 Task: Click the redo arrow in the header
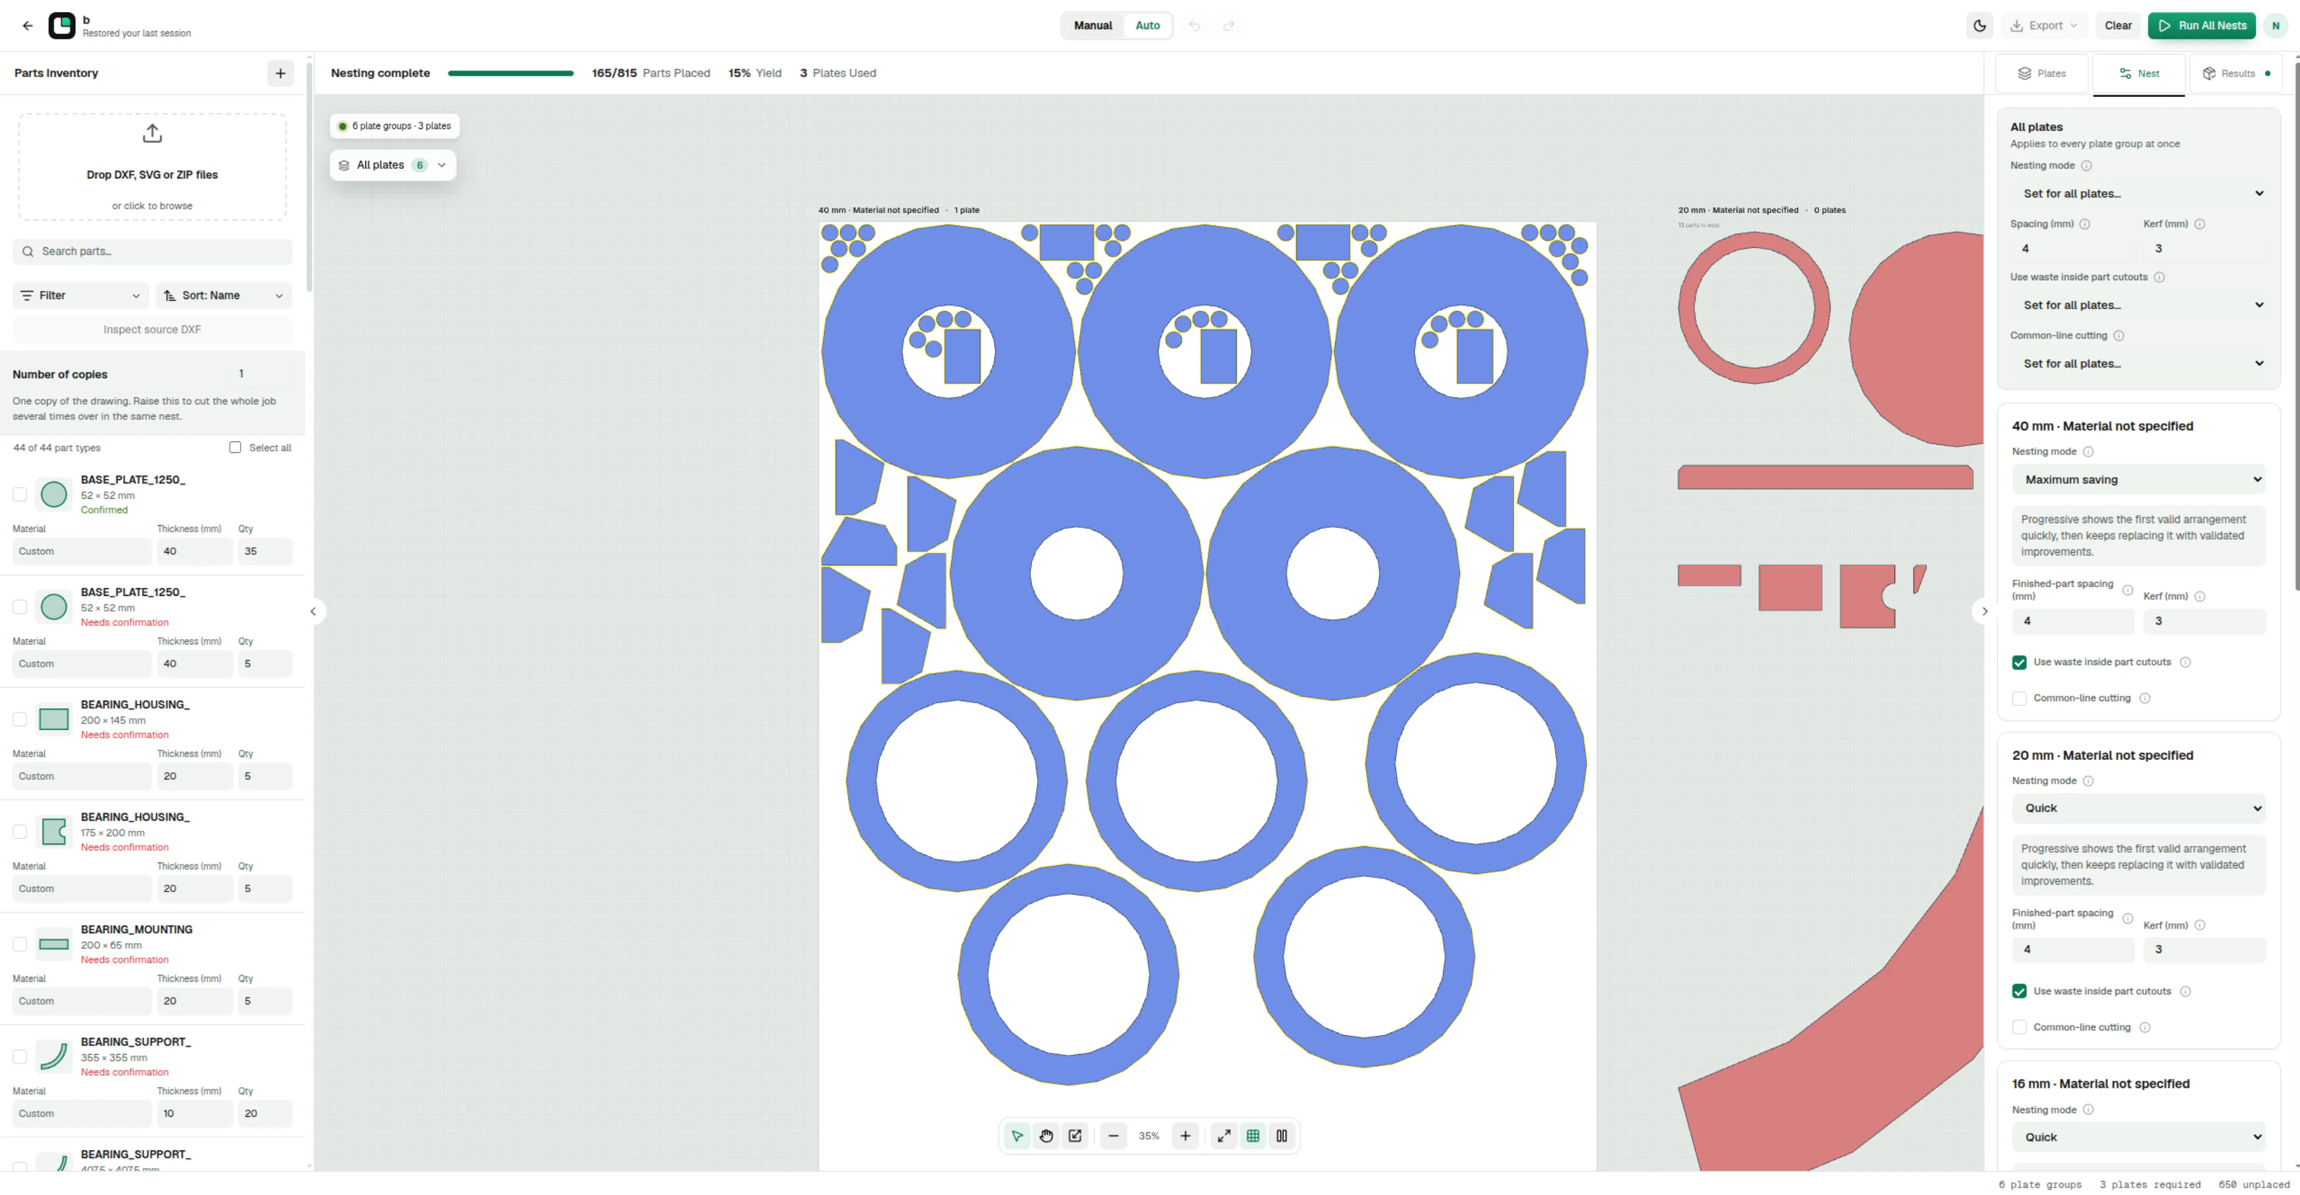click(x=1229, y=25)
